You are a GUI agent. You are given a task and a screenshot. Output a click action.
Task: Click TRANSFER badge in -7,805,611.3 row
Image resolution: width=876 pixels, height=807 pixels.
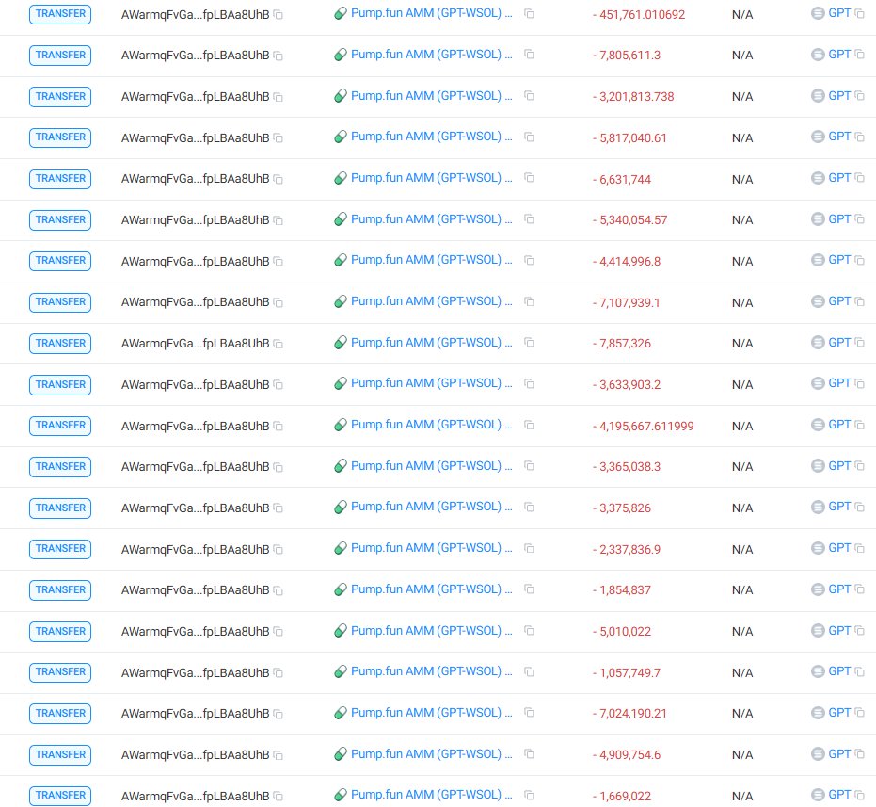tap(60, 56)
